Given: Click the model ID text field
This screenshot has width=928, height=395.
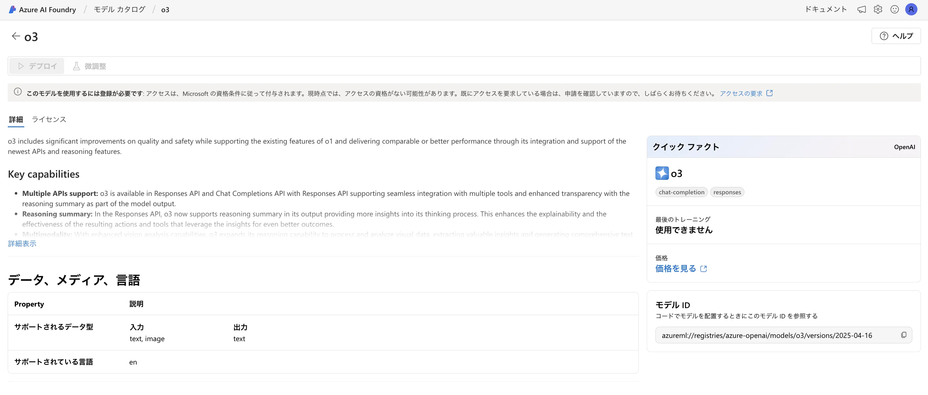Looking at the screenshot, I should click(x=783, y=335).
